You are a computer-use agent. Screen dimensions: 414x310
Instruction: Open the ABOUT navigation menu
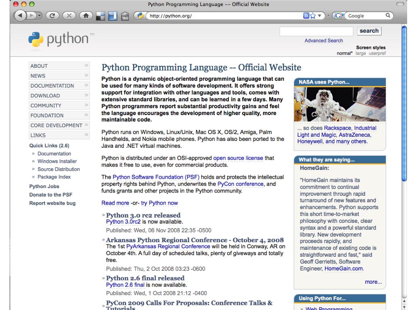pos(59,66)
